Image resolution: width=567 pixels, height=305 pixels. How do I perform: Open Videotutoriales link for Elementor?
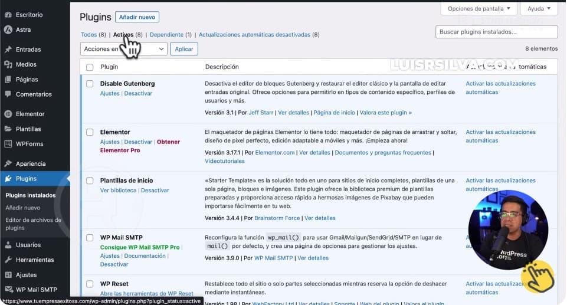click(225, 161)
